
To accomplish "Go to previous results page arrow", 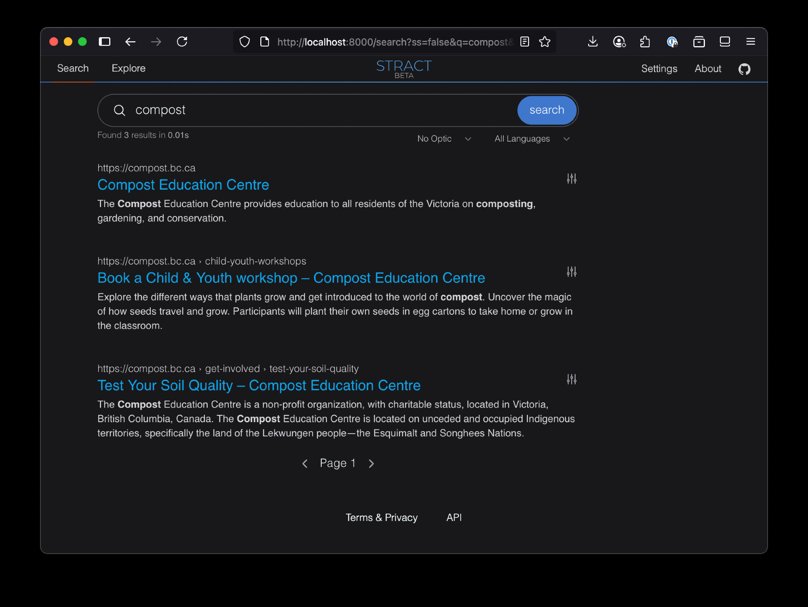I will tap(305, 463).
